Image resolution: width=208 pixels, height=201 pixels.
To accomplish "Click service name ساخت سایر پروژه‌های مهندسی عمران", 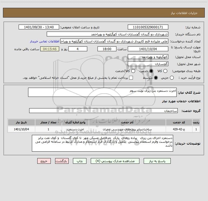I will [127, 129].
